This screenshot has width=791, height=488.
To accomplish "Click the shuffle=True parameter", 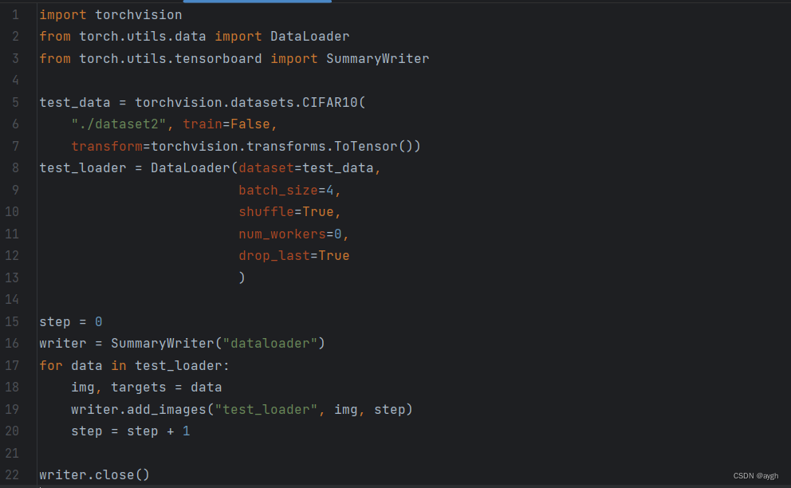I will (286, 211).
